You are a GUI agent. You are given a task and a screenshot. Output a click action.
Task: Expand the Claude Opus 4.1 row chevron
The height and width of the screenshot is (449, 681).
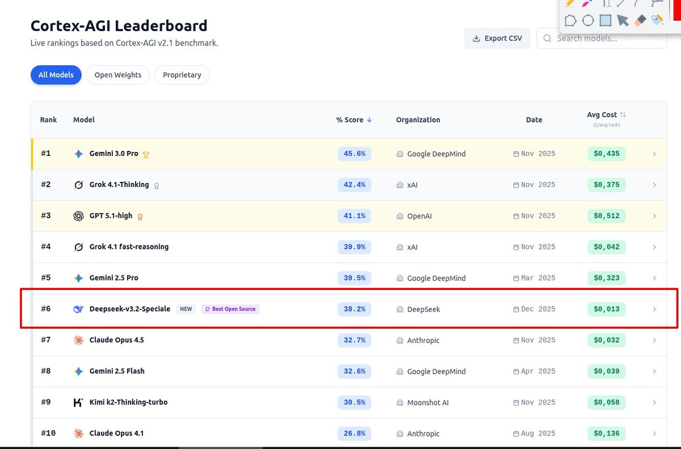654,434
